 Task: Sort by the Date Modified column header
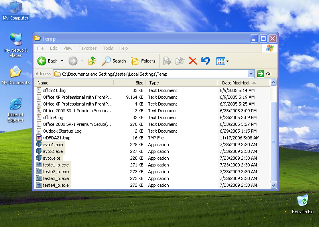point(243,83)
